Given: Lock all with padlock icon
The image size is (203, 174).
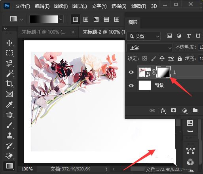Looking at the screenshot, I should tap(180, 59).
